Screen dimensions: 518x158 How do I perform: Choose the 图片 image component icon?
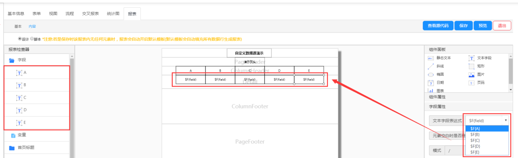471,75
